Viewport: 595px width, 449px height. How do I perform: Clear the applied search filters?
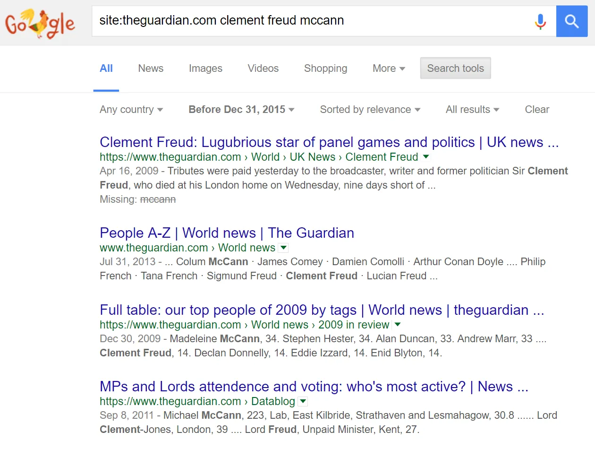click(537, 109)
